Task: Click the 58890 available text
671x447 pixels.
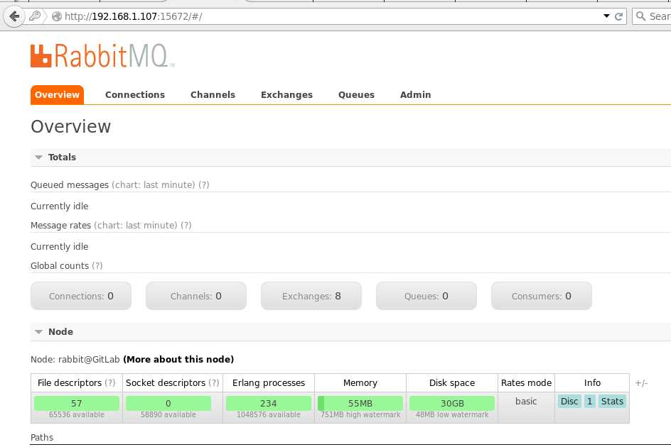Action: click(168, 414)
